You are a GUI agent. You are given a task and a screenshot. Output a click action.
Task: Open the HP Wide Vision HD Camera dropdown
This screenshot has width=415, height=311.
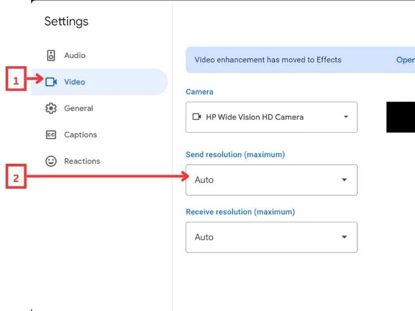[x=271, y=117]
